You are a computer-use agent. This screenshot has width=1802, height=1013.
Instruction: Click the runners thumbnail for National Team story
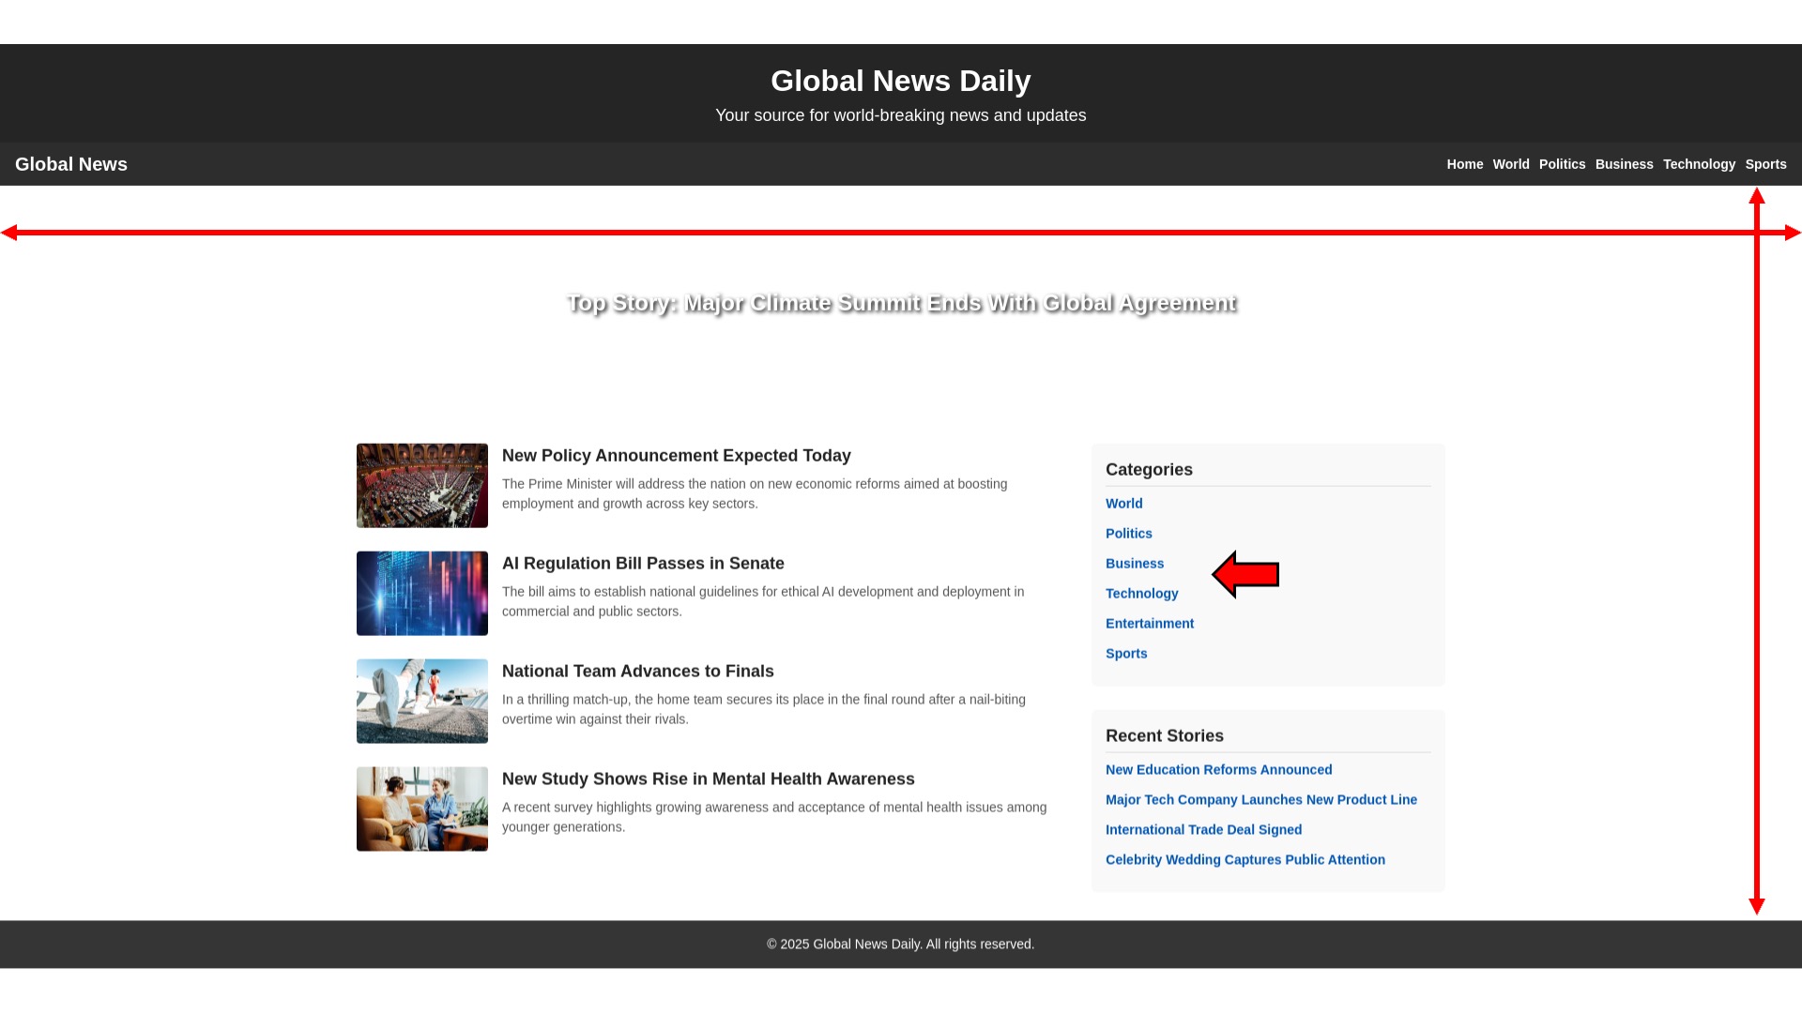pos(421,702)
